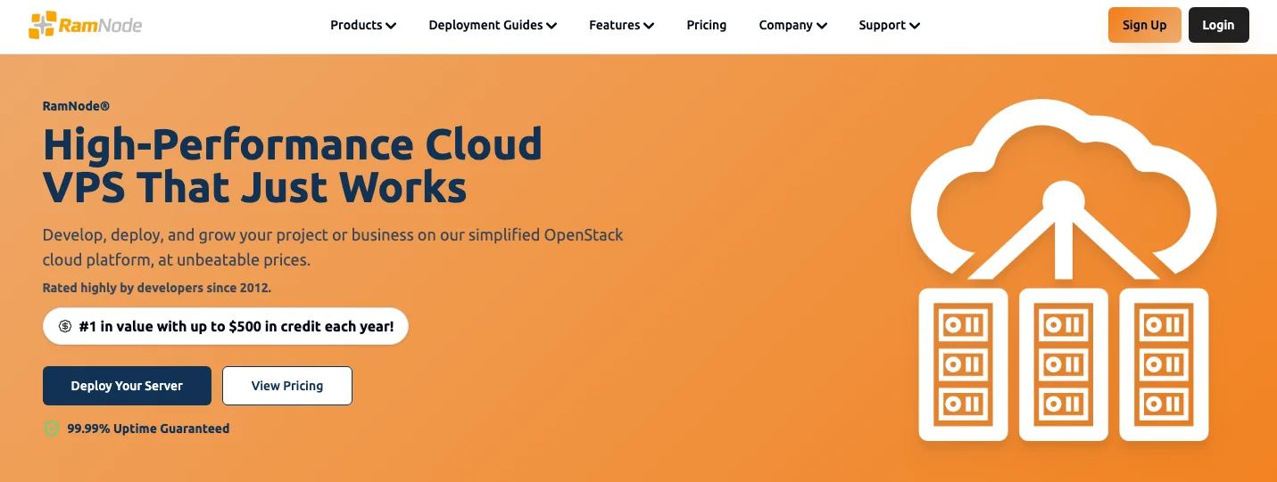Expand the Features chevron arrow
Image resolution: width=1277 pixels, height=482 pixels.
point(649,26)
